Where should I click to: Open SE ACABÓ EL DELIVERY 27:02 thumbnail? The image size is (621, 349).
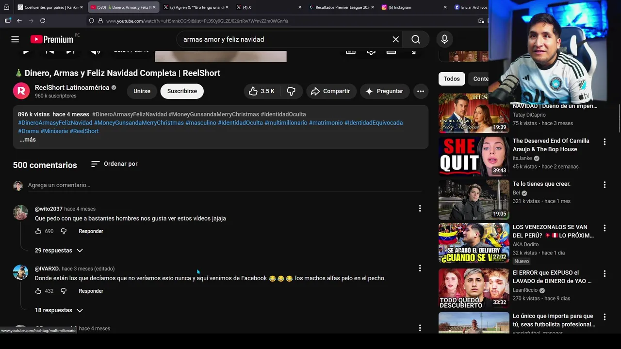click(x=474, y=242)
